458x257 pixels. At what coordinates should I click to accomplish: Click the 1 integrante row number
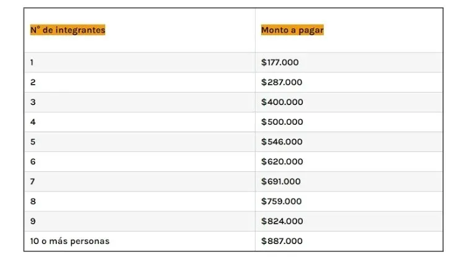33,62
